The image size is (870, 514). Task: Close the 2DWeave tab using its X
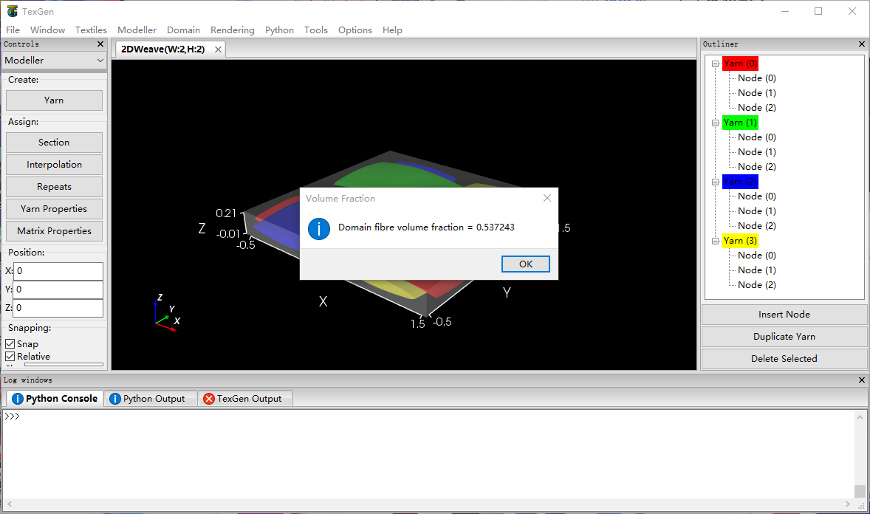tap(218, 49)
